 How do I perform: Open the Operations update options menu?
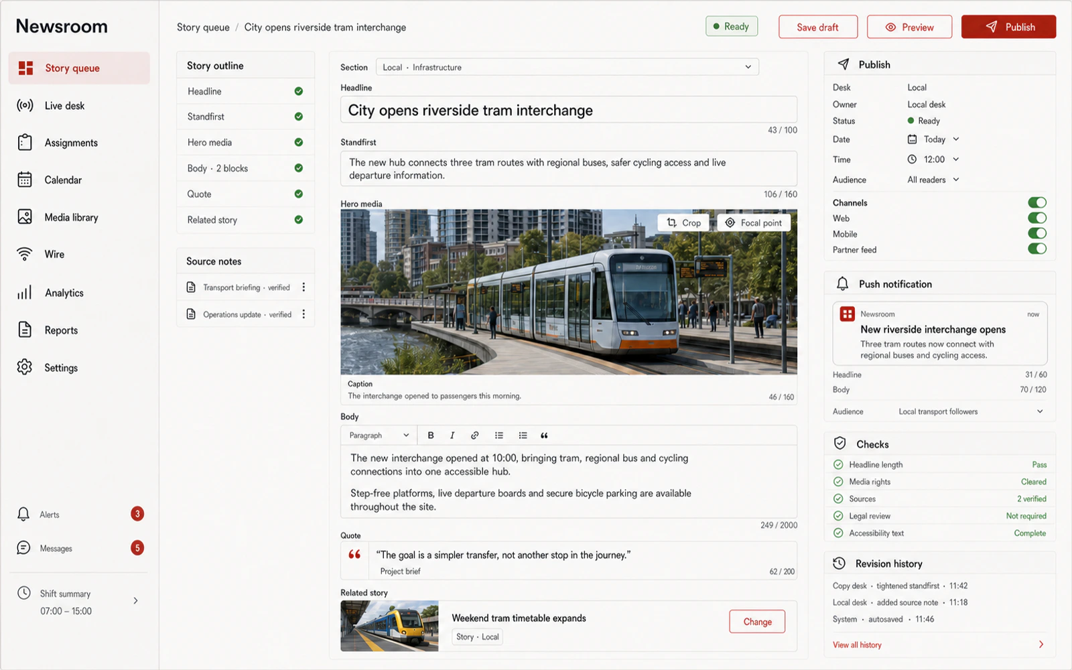pyautogui.click(x=304, y=314)
